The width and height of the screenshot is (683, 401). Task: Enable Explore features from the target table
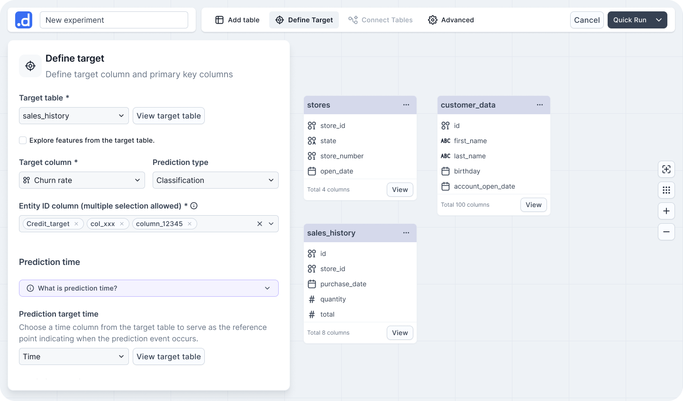(23, 140)
